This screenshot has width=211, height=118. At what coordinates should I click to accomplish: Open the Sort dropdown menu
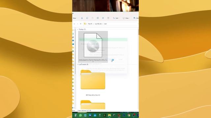pos(116,18)
